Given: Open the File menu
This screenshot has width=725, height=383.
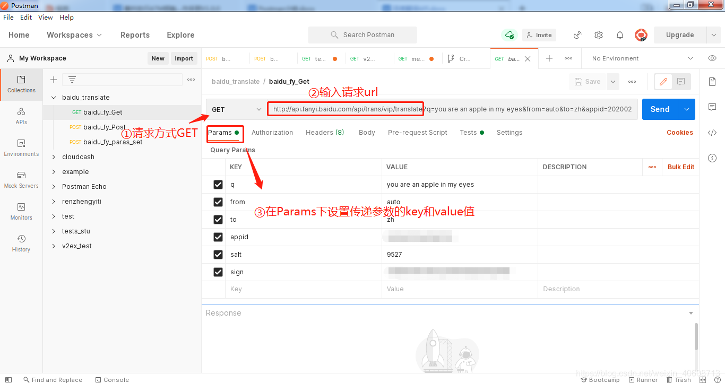Looking at the screenshot, I should [x=8, y=18].
